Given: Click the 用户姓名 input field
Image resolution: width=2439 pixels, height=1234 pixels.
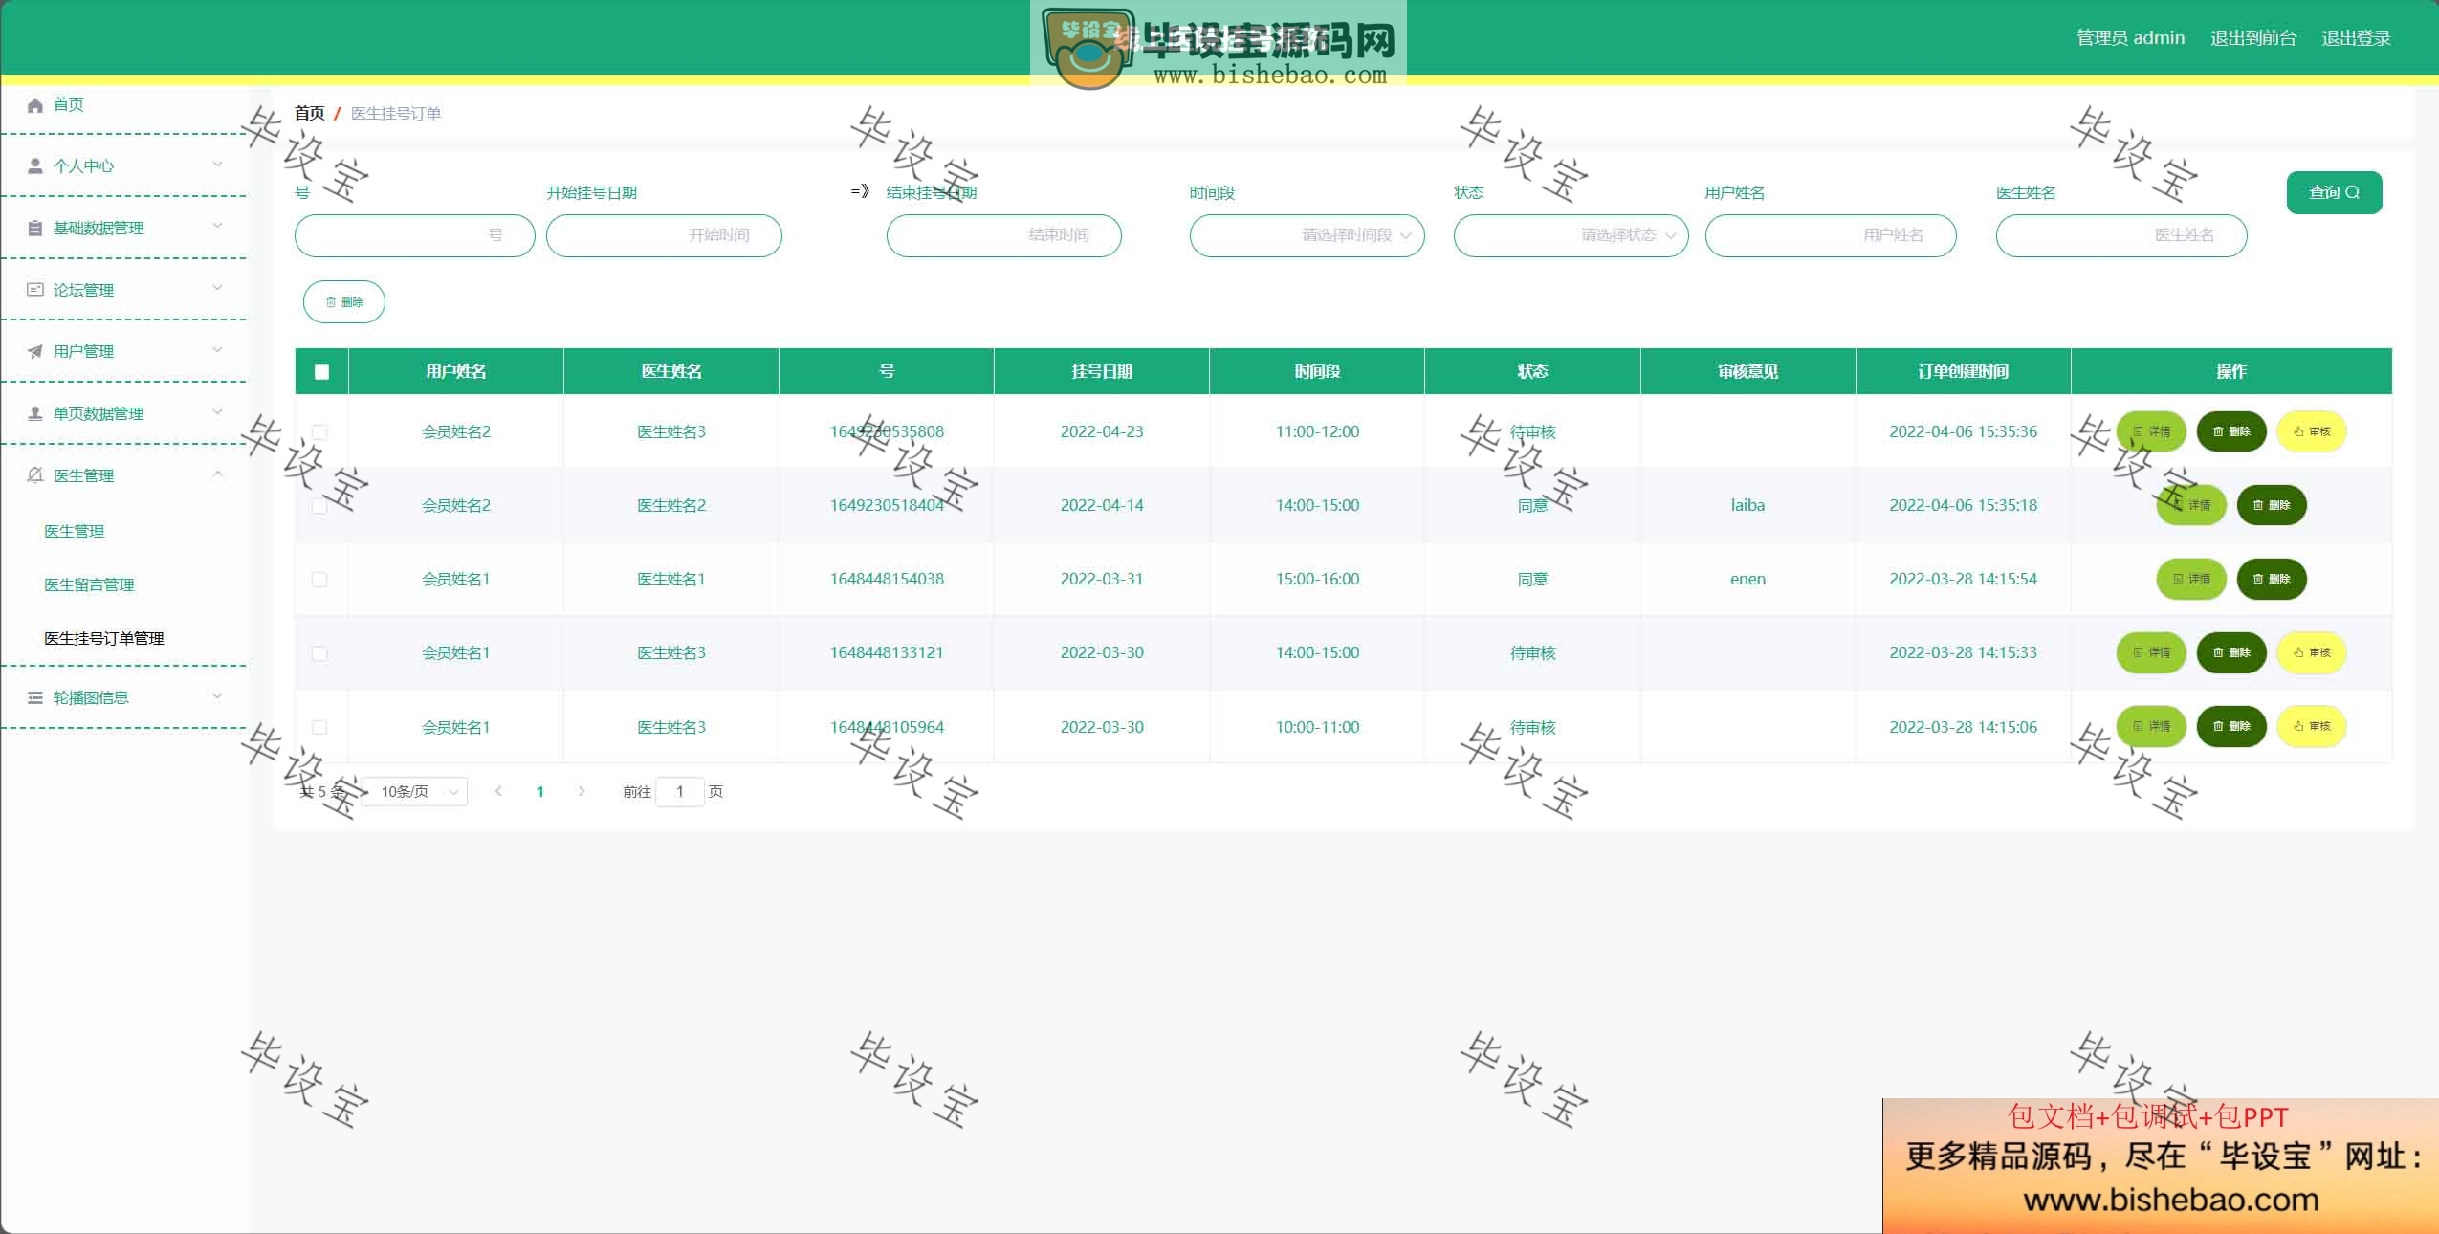Looking at the screenshot, I should 1831,235.
